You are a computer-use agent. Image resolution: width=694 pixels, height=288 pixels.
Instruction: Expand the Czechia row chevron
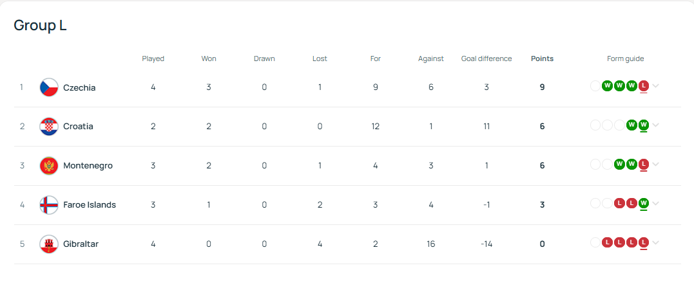coord(655,86)
